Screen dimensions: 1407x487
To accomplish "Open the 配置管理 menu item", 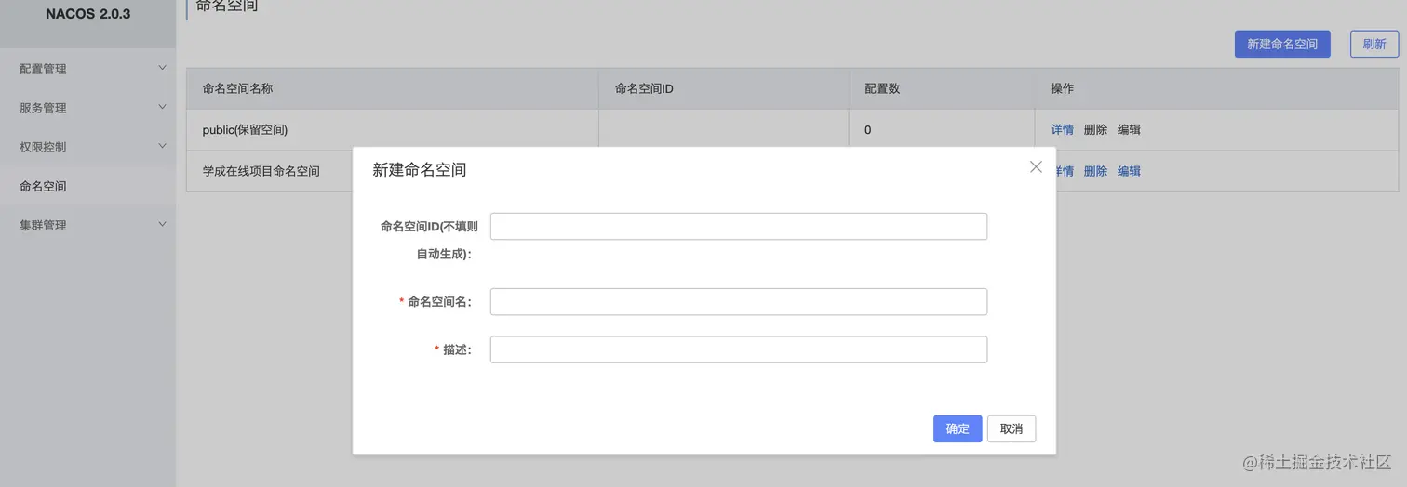I will pos(43,69).
